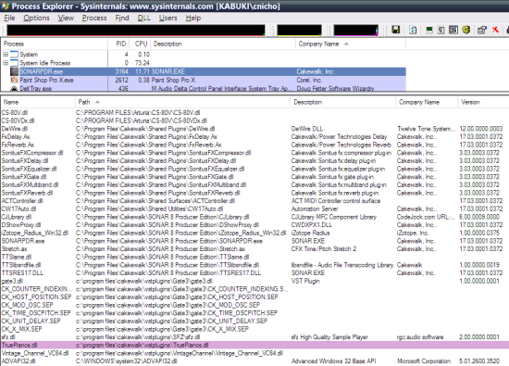509x366 pixels.
Task: Sort lower pane by Path header
Action: coord(182,102)
